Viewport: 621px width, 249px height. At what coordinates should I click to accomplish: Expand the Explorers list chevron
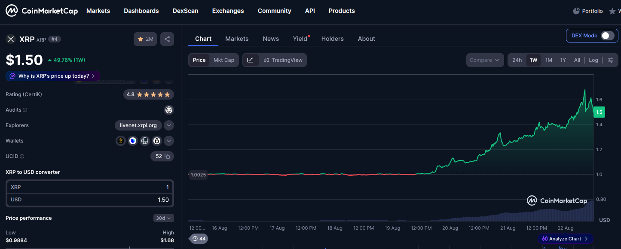pyautogui.click(x=169, y=125)
